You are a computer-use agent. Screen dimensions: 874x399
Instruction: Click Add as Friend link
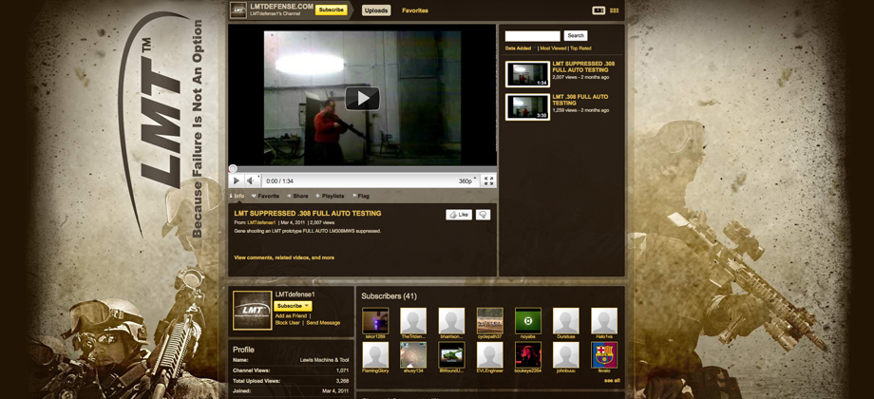[x=291, y=316]
